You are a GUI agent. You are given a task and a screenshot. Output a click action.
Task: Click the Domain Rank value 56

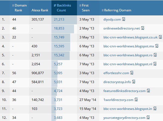coord(14,73)
